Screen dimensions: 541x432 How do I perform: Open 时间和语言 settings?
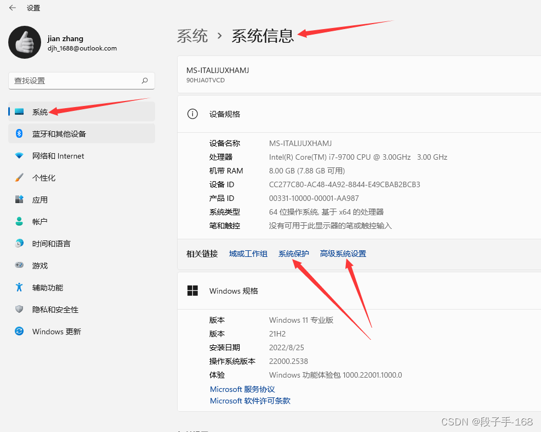(82, 244)
